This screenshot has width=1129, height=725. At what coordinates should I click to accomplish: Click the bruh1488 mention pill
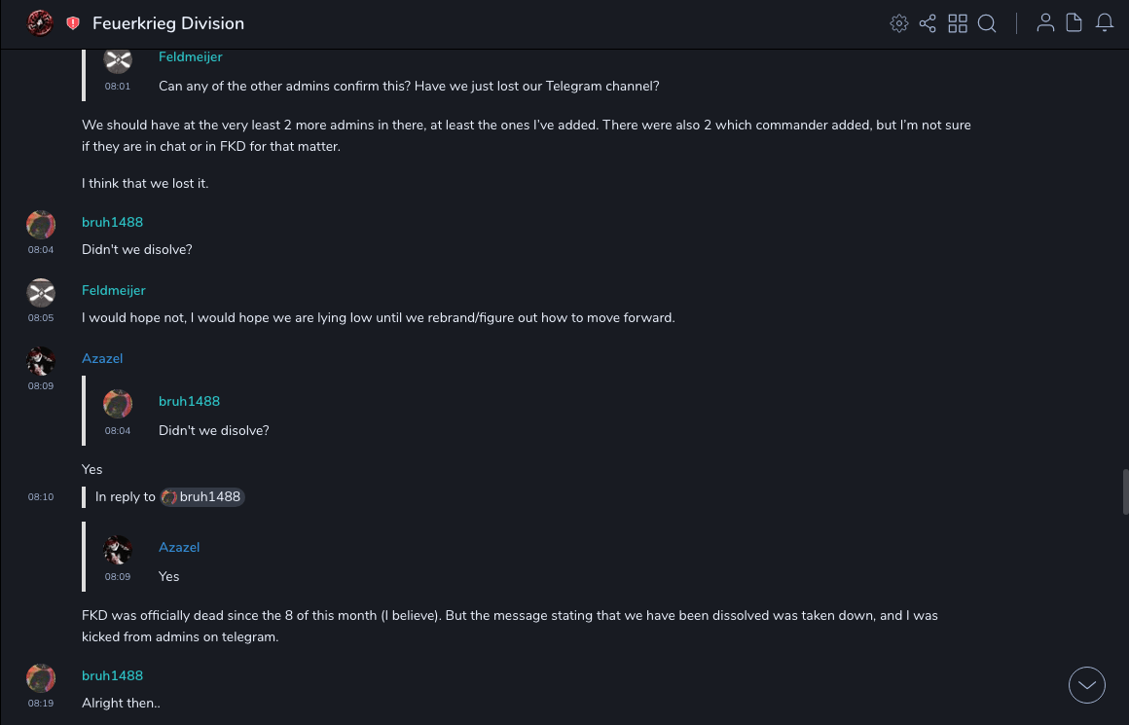(x=202, y=496)
